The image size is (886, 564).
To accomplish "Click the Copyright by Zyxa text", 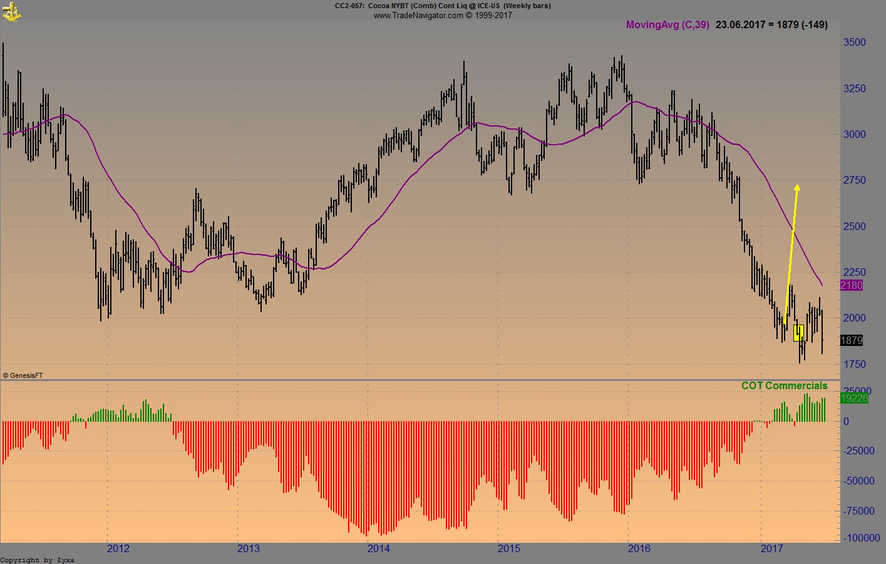I will [38, 560].
